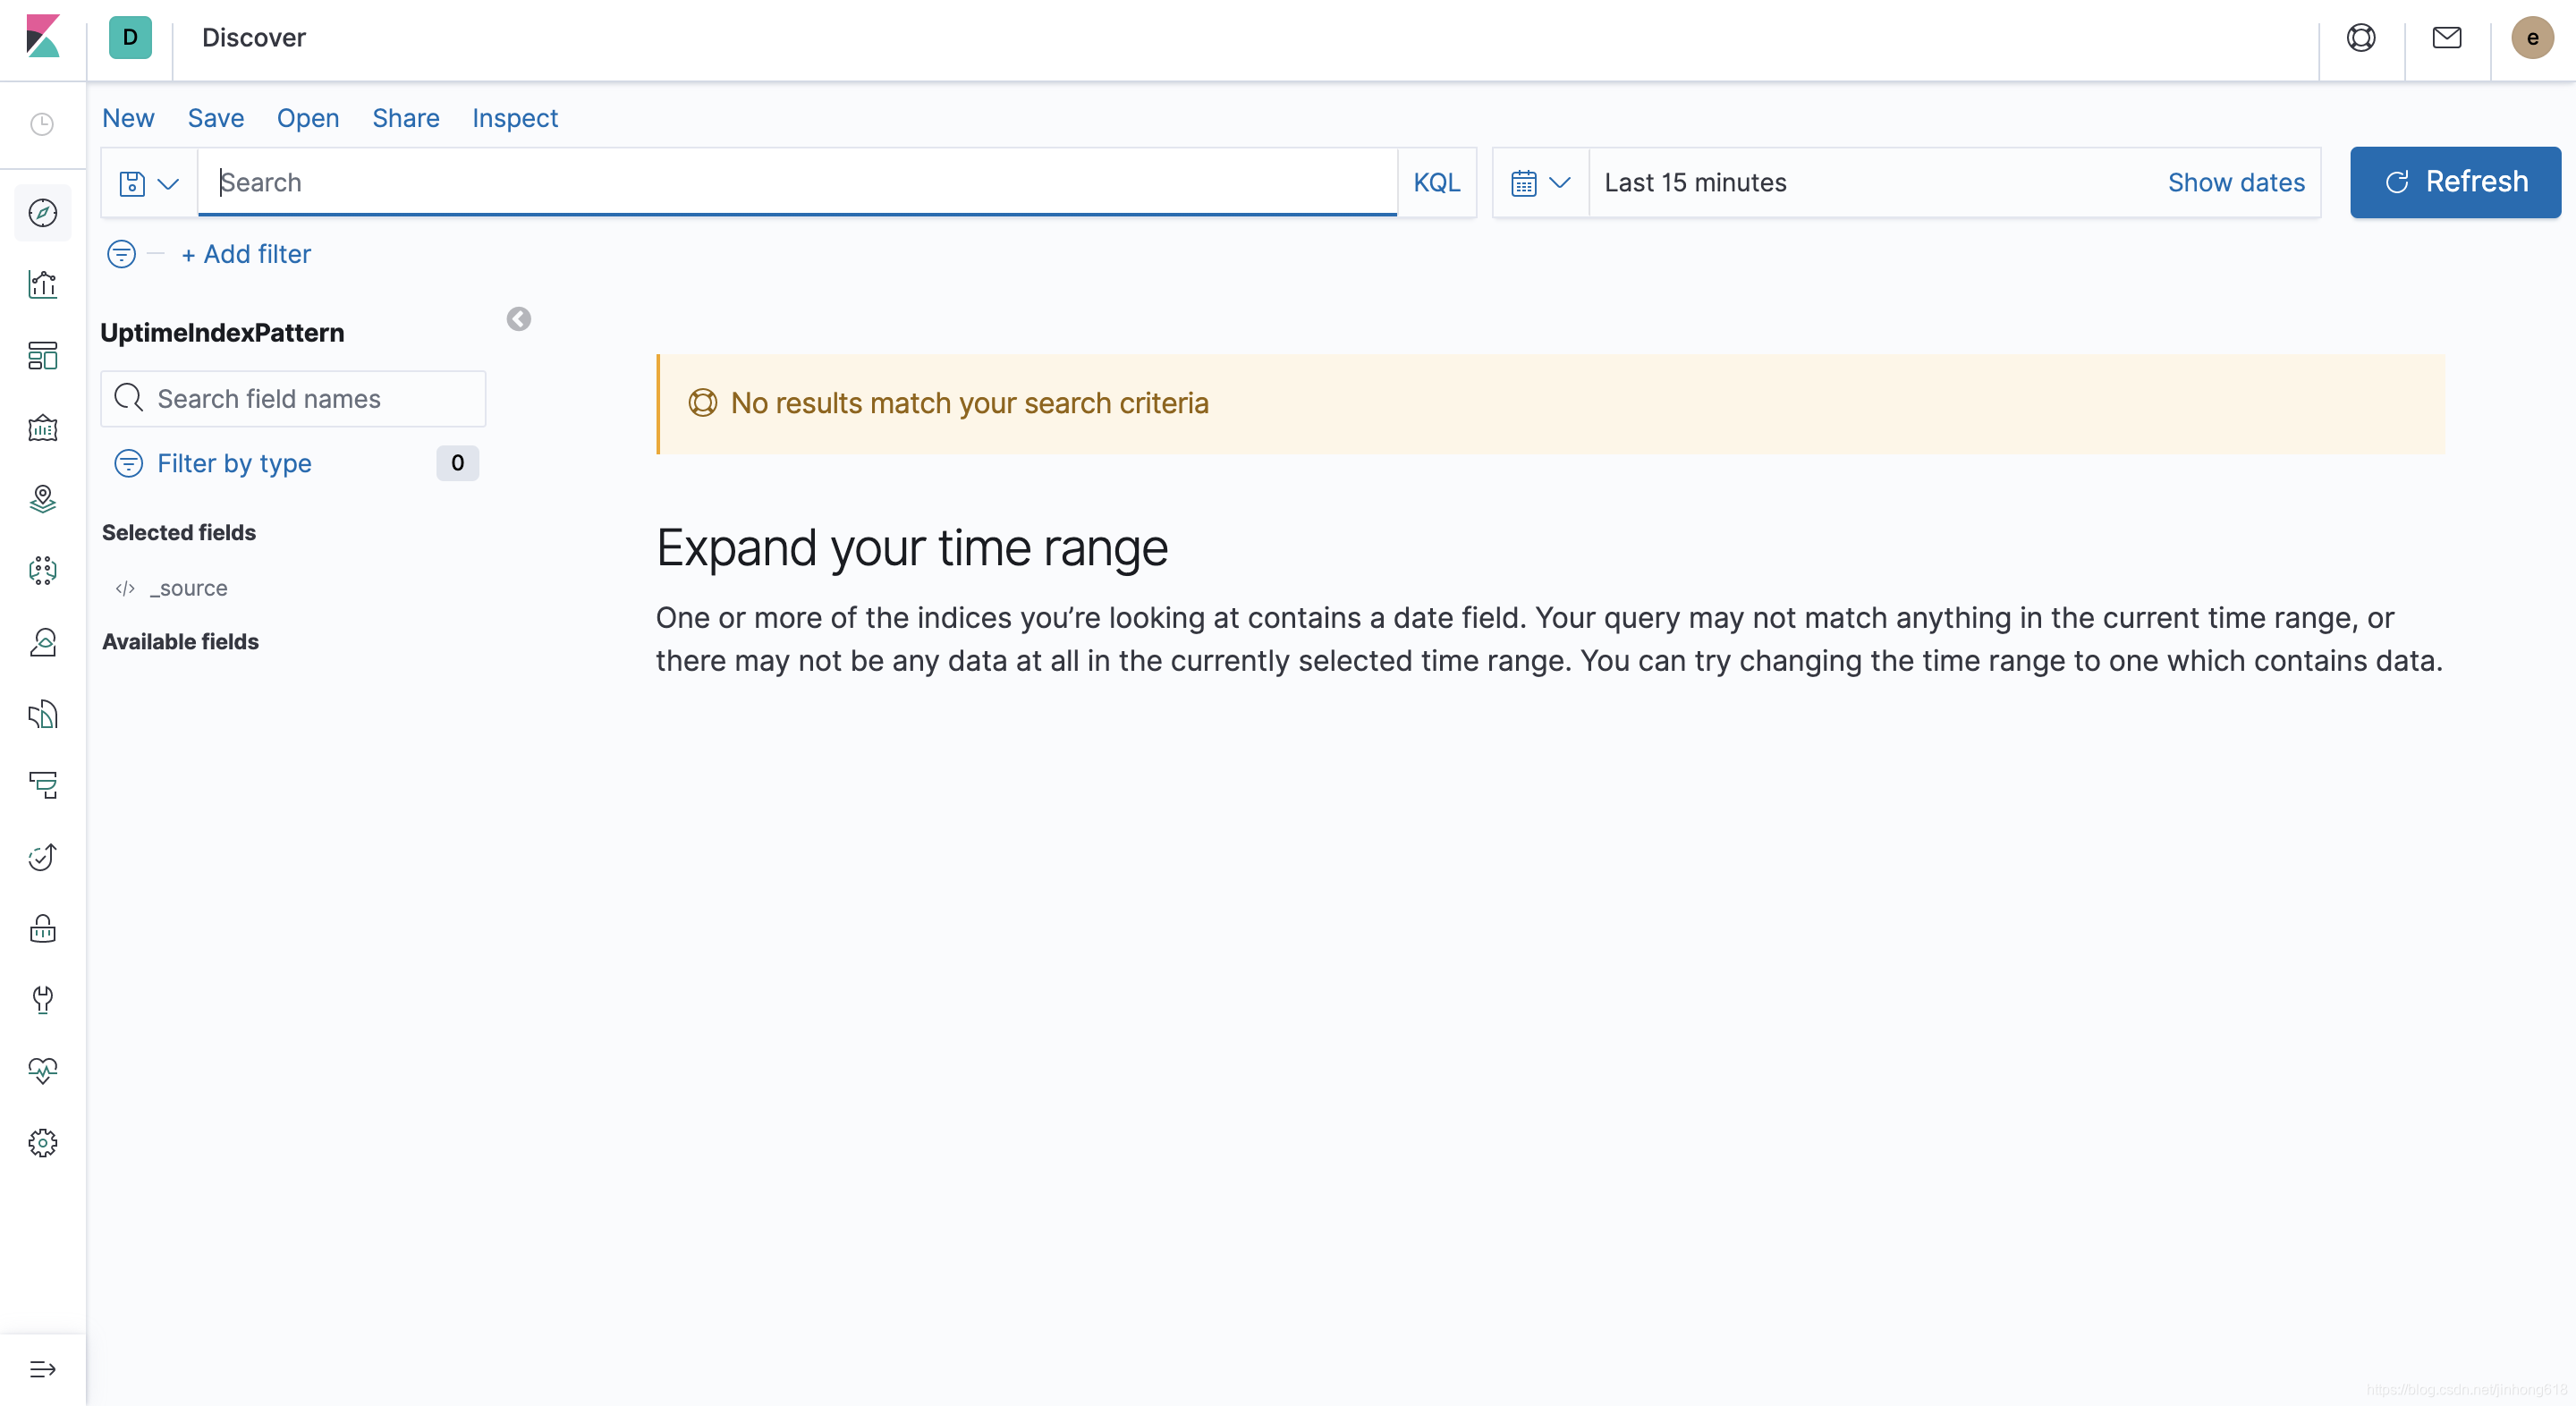Toggle the KQL query language switch

coord(1436,182)
